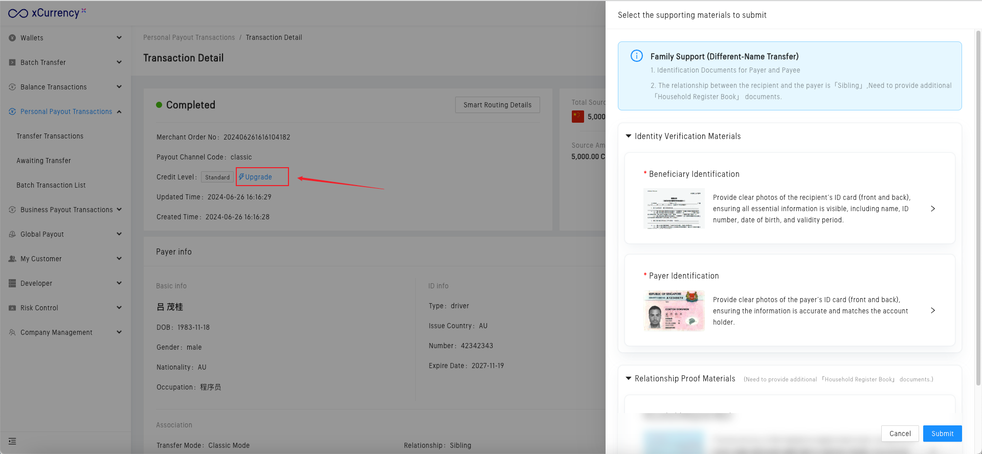Expand the Business Payout Transactions chevron
982x454 pixels.
pyautogui.click(x=119, y=209)
